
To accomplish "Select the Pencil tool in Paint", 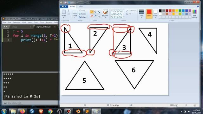I will pos(92,12).
